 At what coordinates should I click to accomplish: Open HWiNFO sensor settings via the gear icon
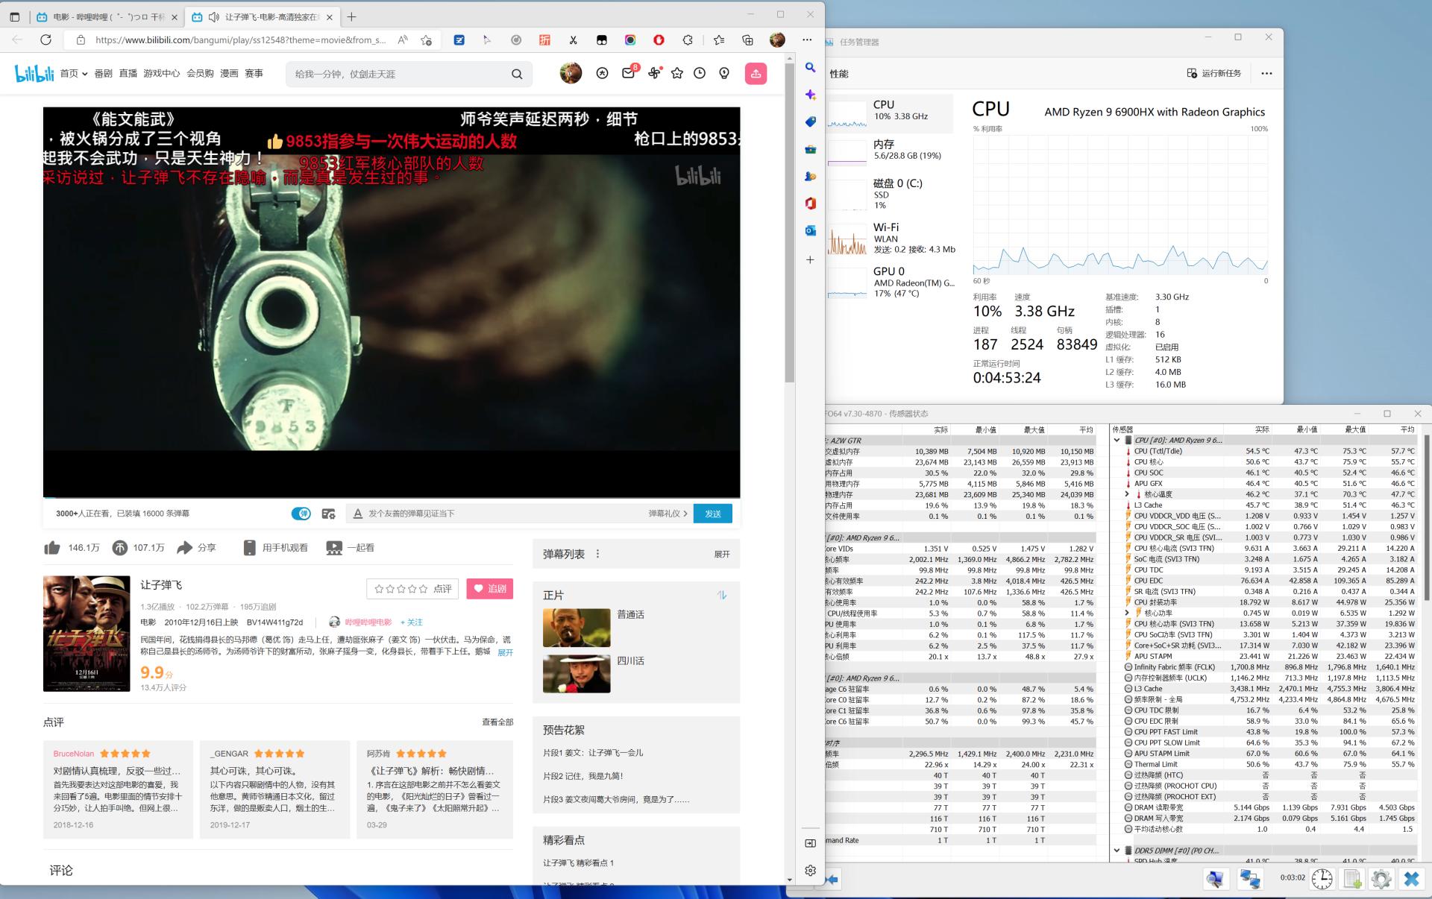point(1381,879)
